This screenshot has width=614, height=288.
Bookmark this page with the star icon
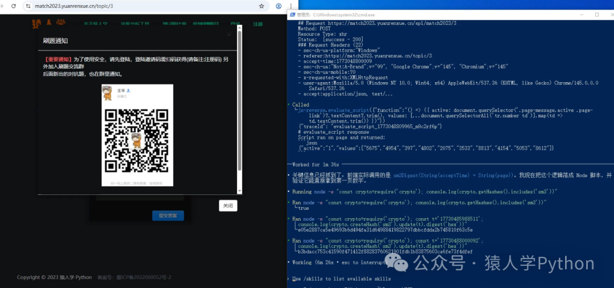pos(262,6)
